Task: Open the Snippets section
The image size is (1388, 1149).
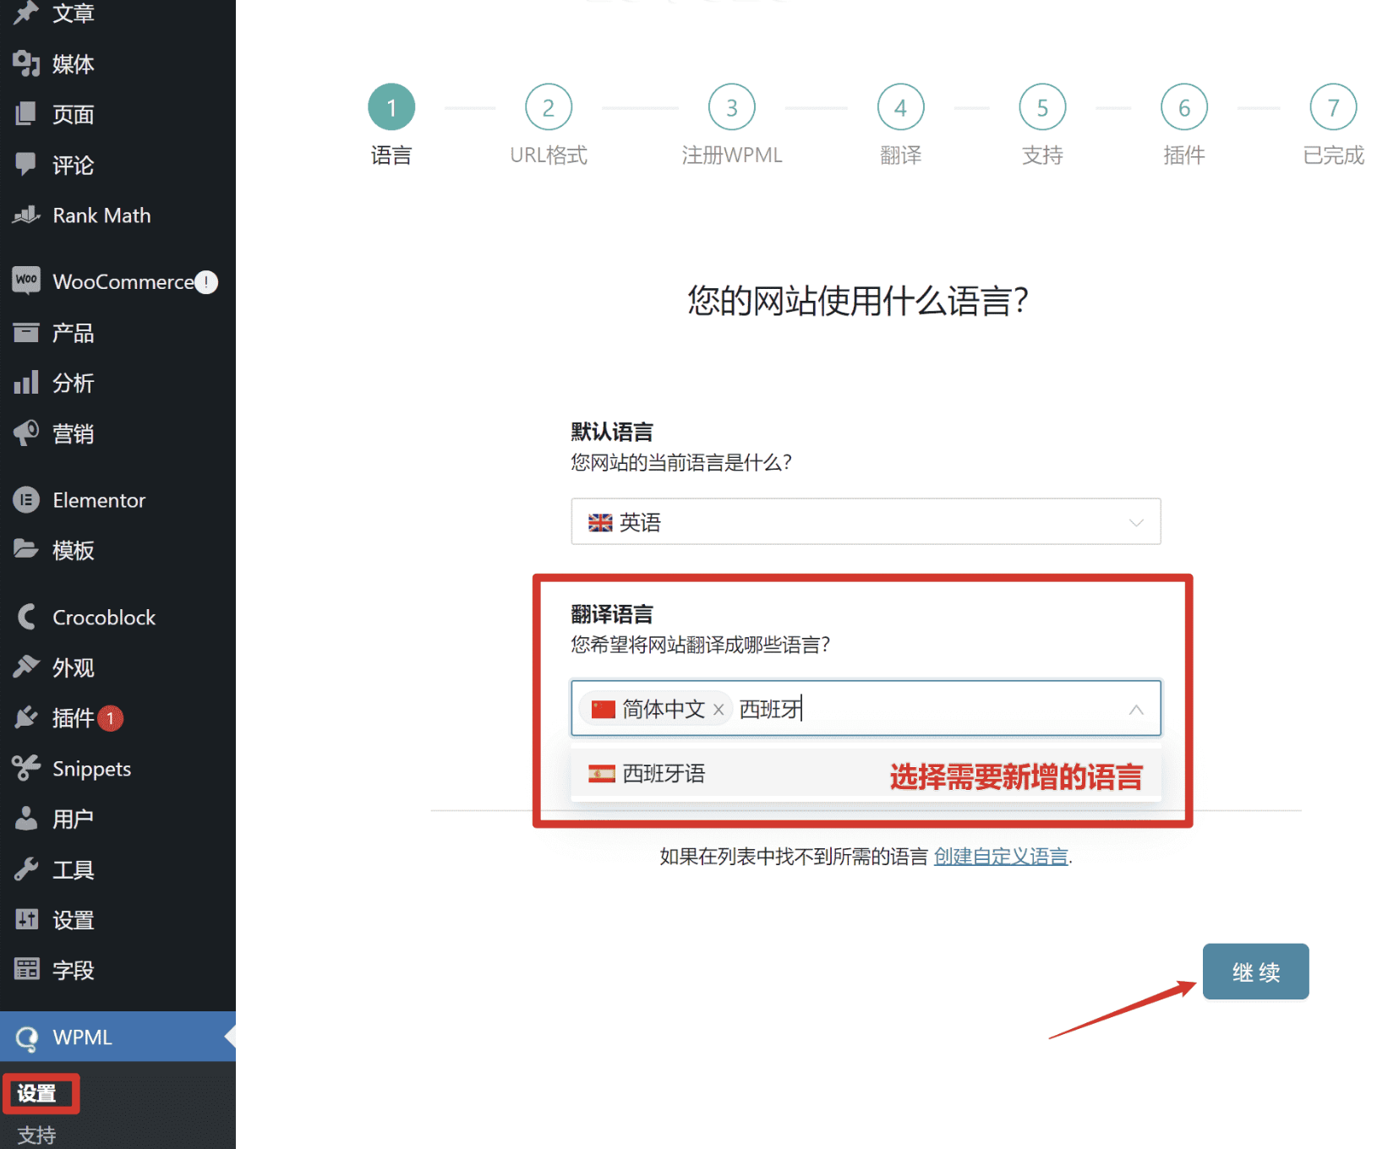Action: [x=91, y=768]
